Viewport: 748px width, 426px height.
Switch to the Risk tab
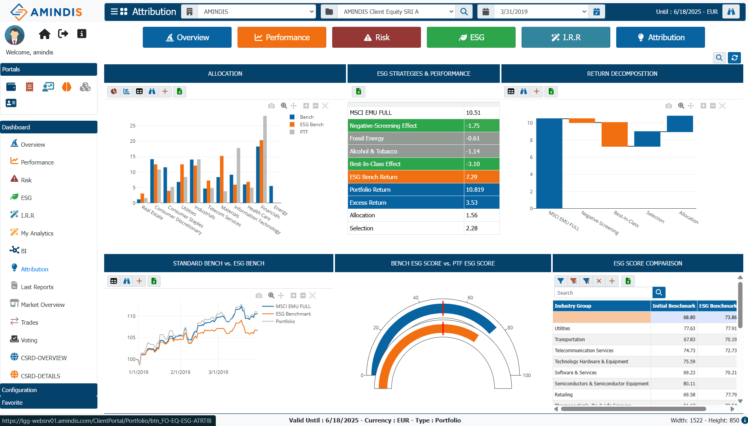tap(376, 37)
